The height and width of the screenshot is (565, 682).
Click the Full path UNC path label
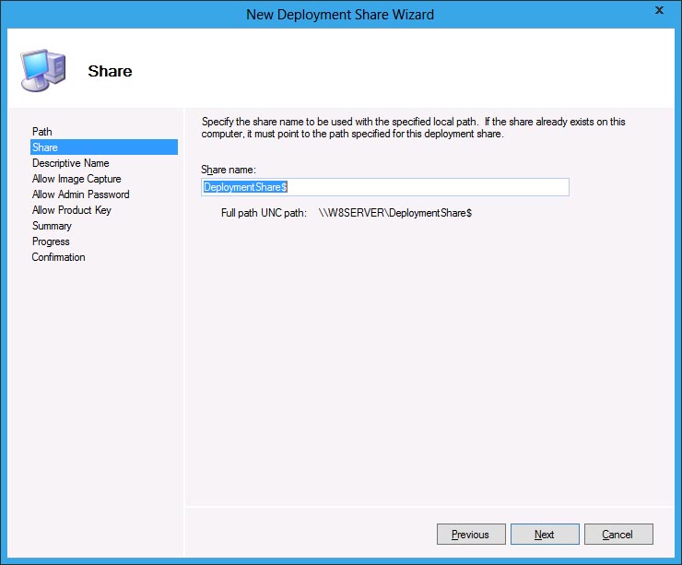click(257, 213)
